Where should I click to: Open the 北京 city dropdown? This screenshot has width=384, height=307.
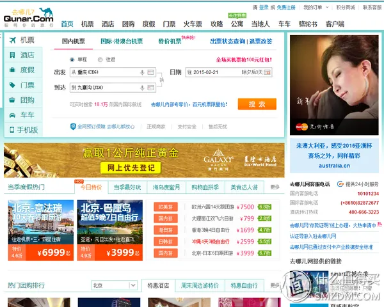(x=114, y=285)
